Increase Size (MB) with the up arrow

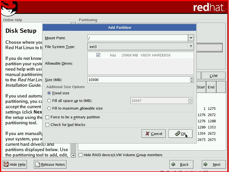[192, 78]
